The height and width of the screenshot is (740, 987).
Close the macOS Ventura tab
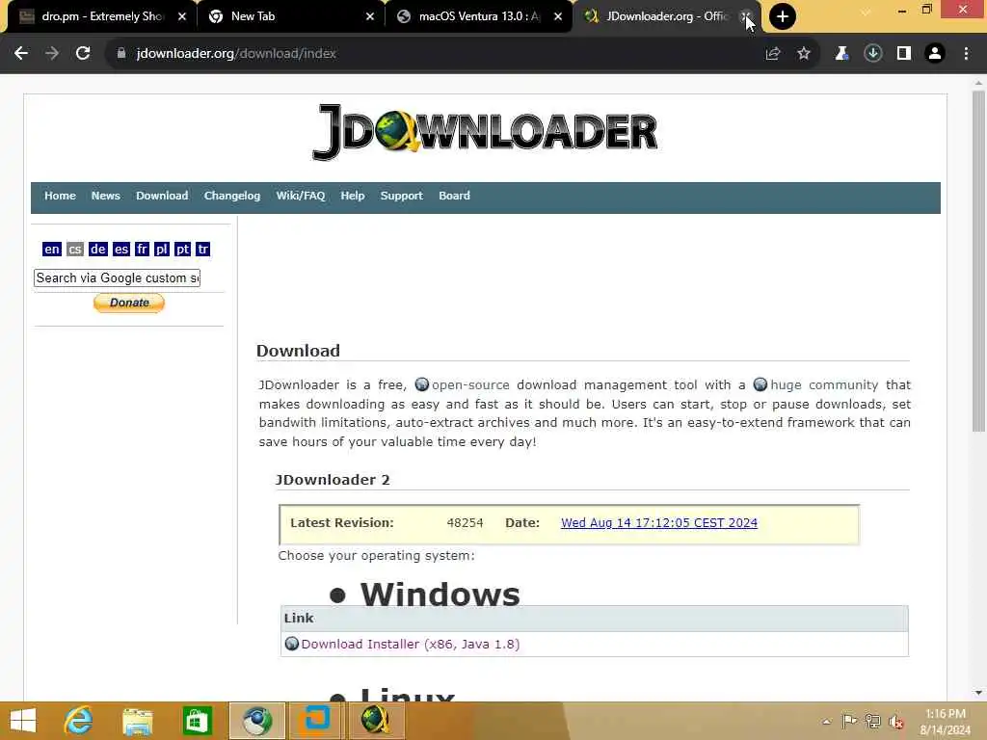pos(558,16)
